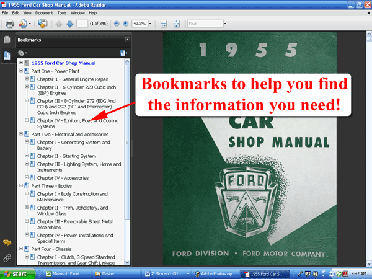This screenshot has height=279, width=372.
Task: Expand Chapter II 6-Cylinder 223 Cubic Inch
Action: [x=27, y=87]
